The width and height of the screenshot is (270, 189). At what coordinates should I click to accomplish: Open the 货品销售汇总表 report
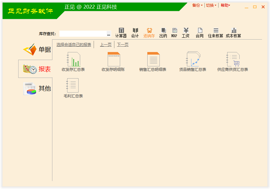193,62
